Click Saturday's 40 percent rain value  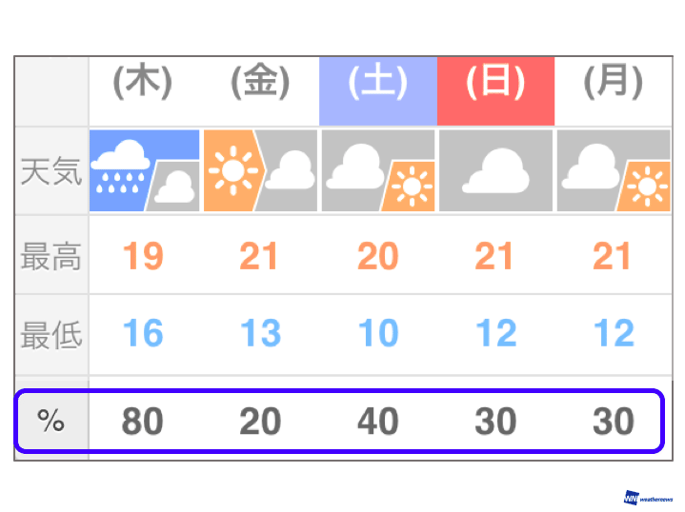click(x=377, y=421)
